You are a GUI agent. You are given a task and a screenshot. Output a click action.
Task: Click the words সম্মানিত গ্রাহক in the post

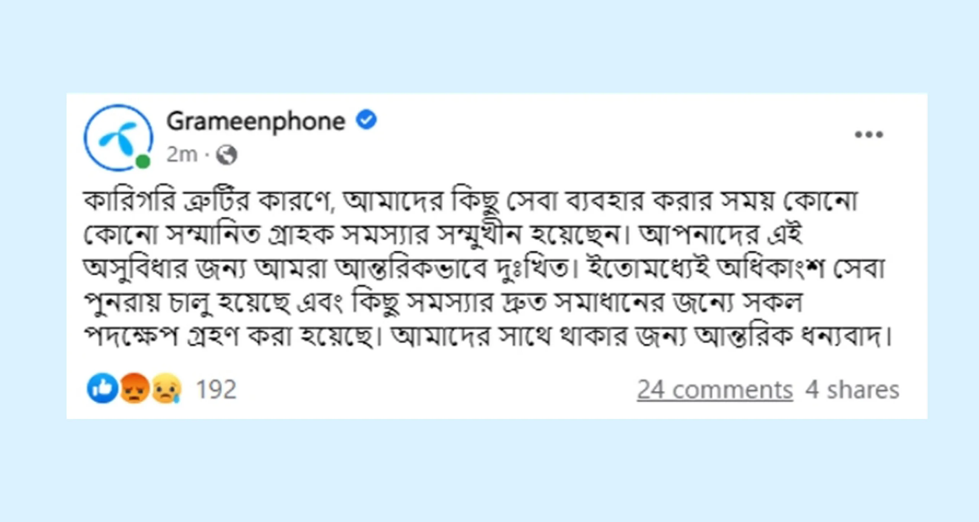pos(251,234)
